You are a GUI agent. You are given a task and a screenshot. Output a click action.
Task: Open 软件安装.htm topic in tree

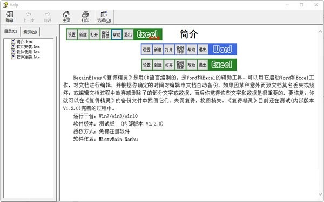pyautogui.click(x=28, y=47)
